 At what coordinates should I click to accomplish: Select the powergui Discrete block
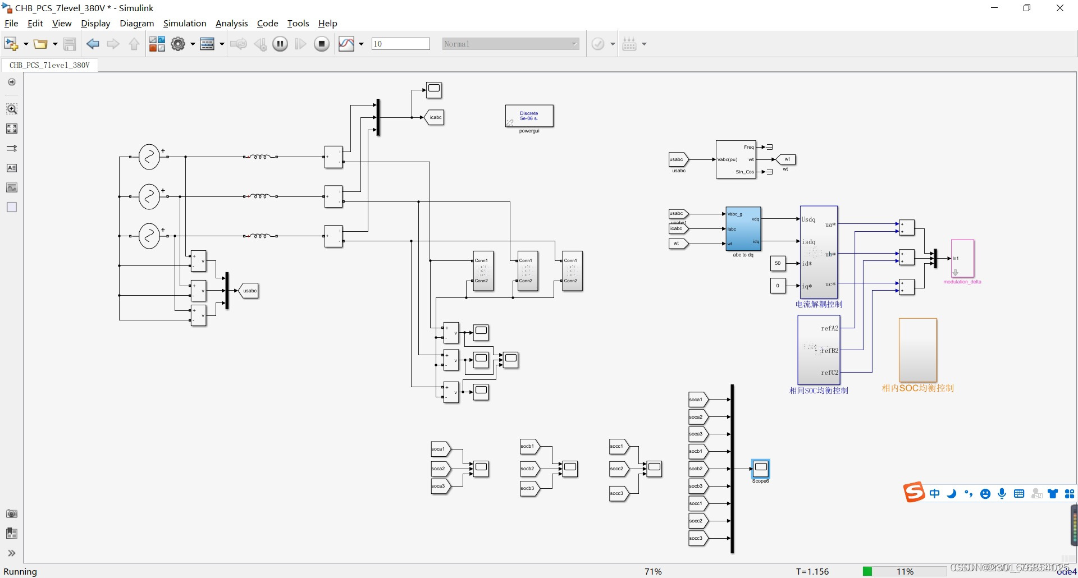(529, 116)
